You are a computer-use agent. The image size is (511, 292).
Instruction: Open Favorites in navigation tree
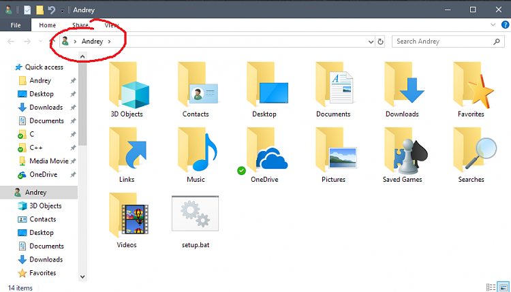point(43,273)
